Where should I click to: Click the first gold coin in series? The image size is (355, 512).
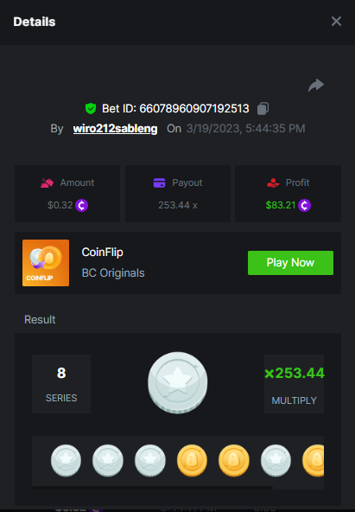(192, 460)
